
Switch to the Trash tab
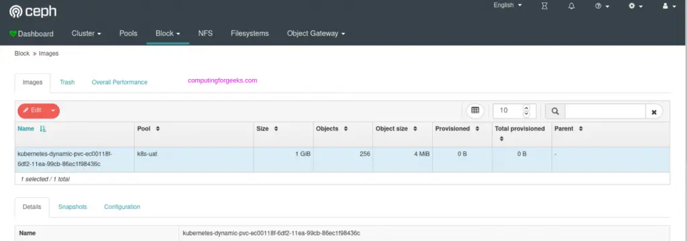click(x=67, y=82)
